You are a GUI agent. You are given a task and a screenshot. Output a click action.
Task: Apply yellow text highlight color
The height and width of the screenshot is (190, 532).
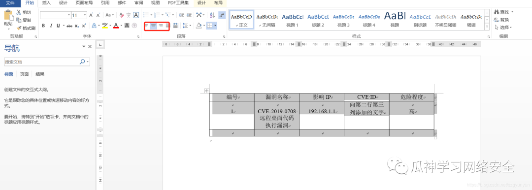click(105, 26)
